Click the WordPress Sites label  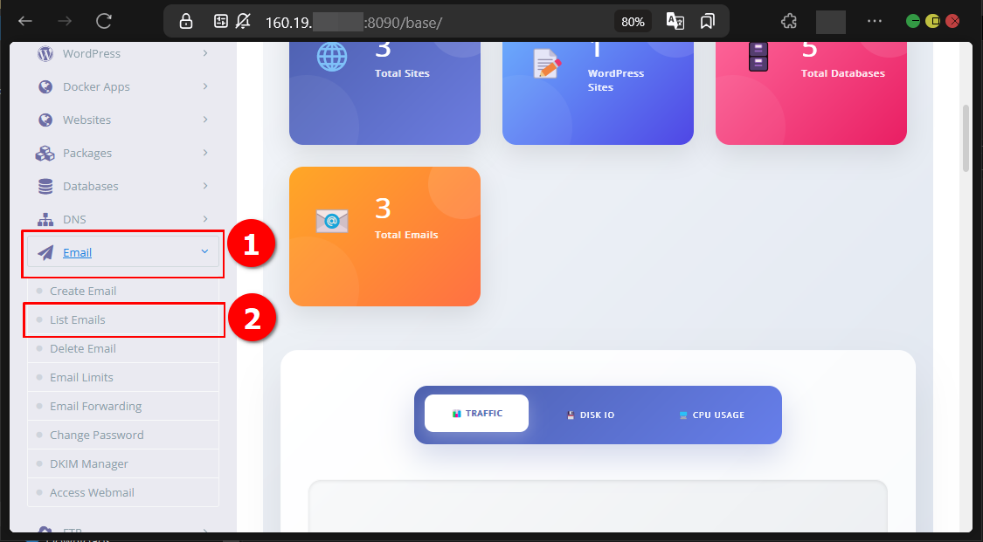click(616, 80)
